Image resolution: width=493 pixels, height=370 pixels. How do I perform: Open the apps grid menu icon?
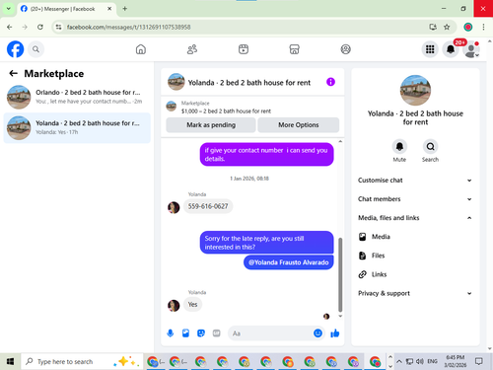430,49
